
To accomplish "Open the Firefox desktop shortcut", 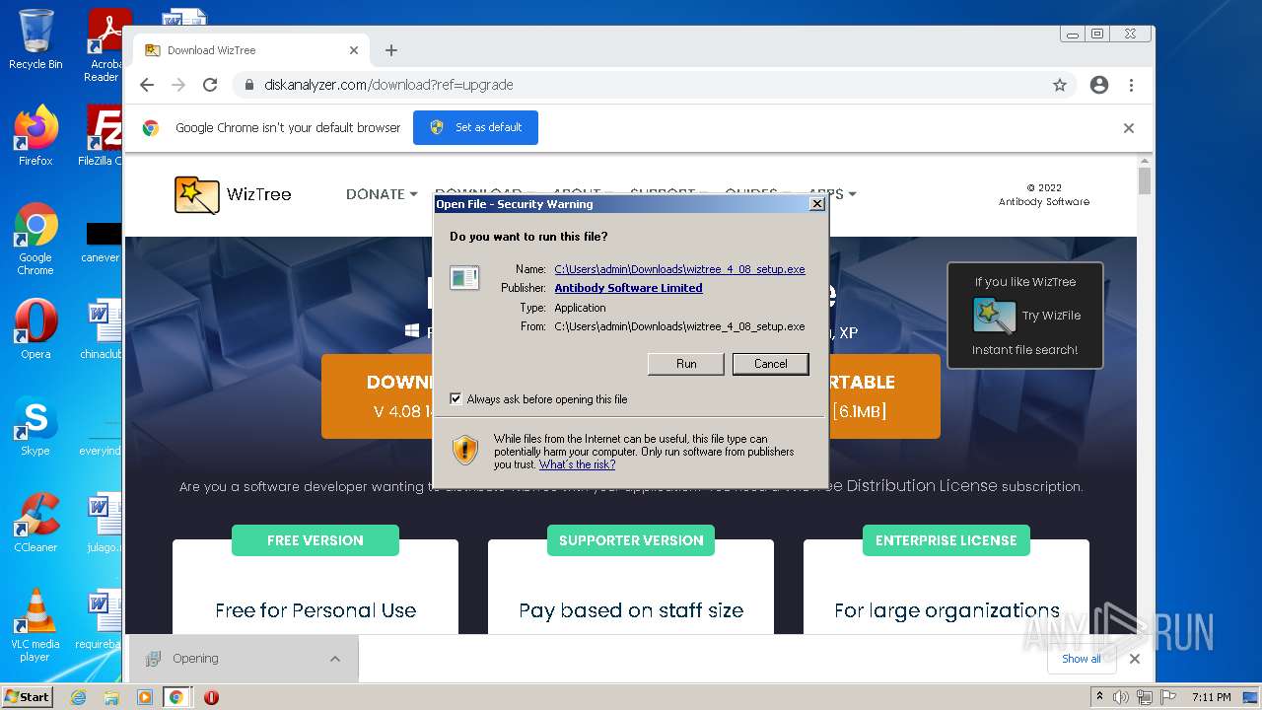I will [x=35, y=135].
